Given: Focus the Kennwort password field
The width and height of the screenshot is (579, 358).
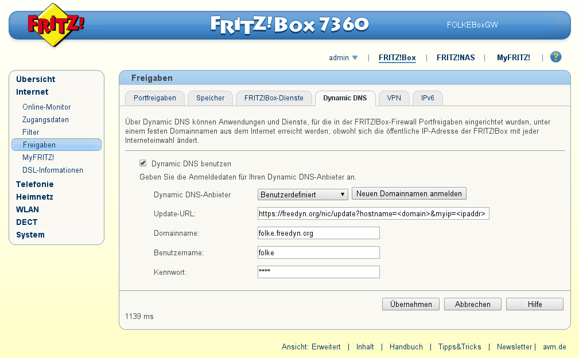Looking at the screenshot, I should (x=318, y=272).
